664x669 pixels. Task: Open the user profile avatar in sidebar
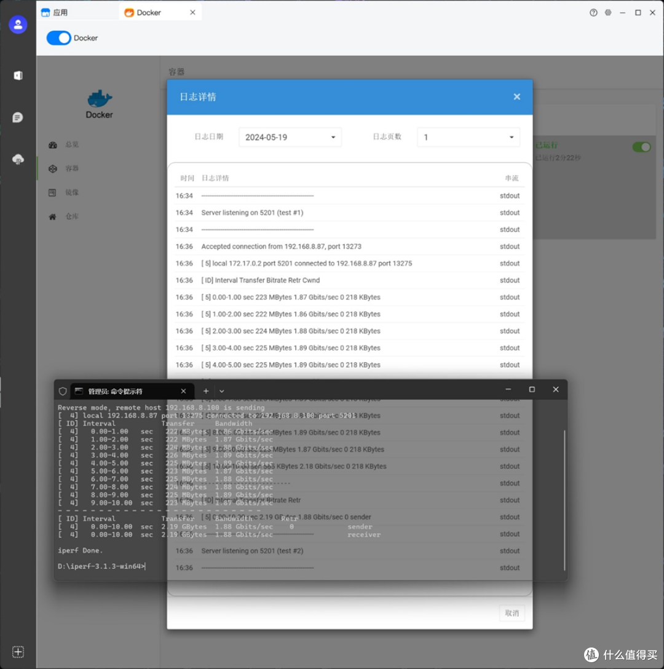point(18,25)
